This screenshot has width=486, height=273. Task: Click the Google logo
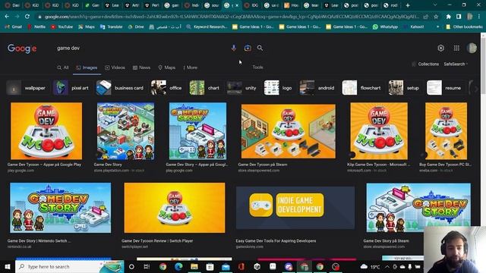[x=22, y=49]
